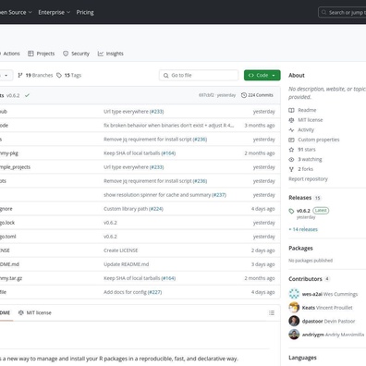The height and width of the screenshot is (366, 366).
Task: Open 'show resolution spinner' commit message
Action: click(157, 195)
